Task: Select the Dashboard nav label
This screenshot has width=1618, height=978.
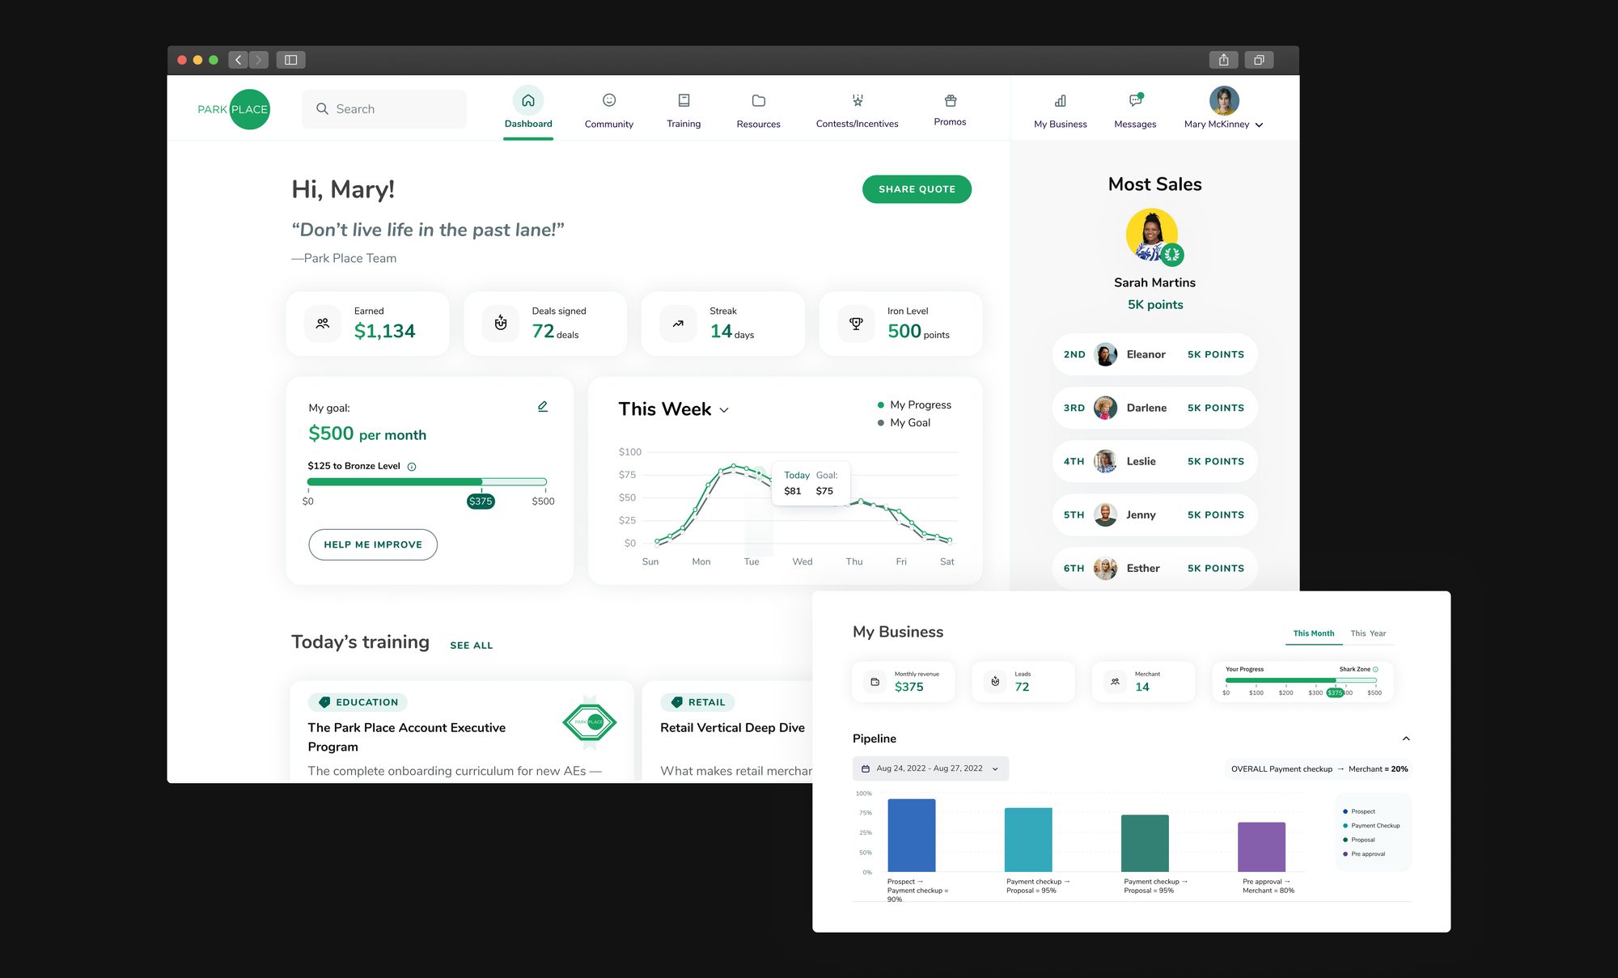Action: tap(528, 124)
